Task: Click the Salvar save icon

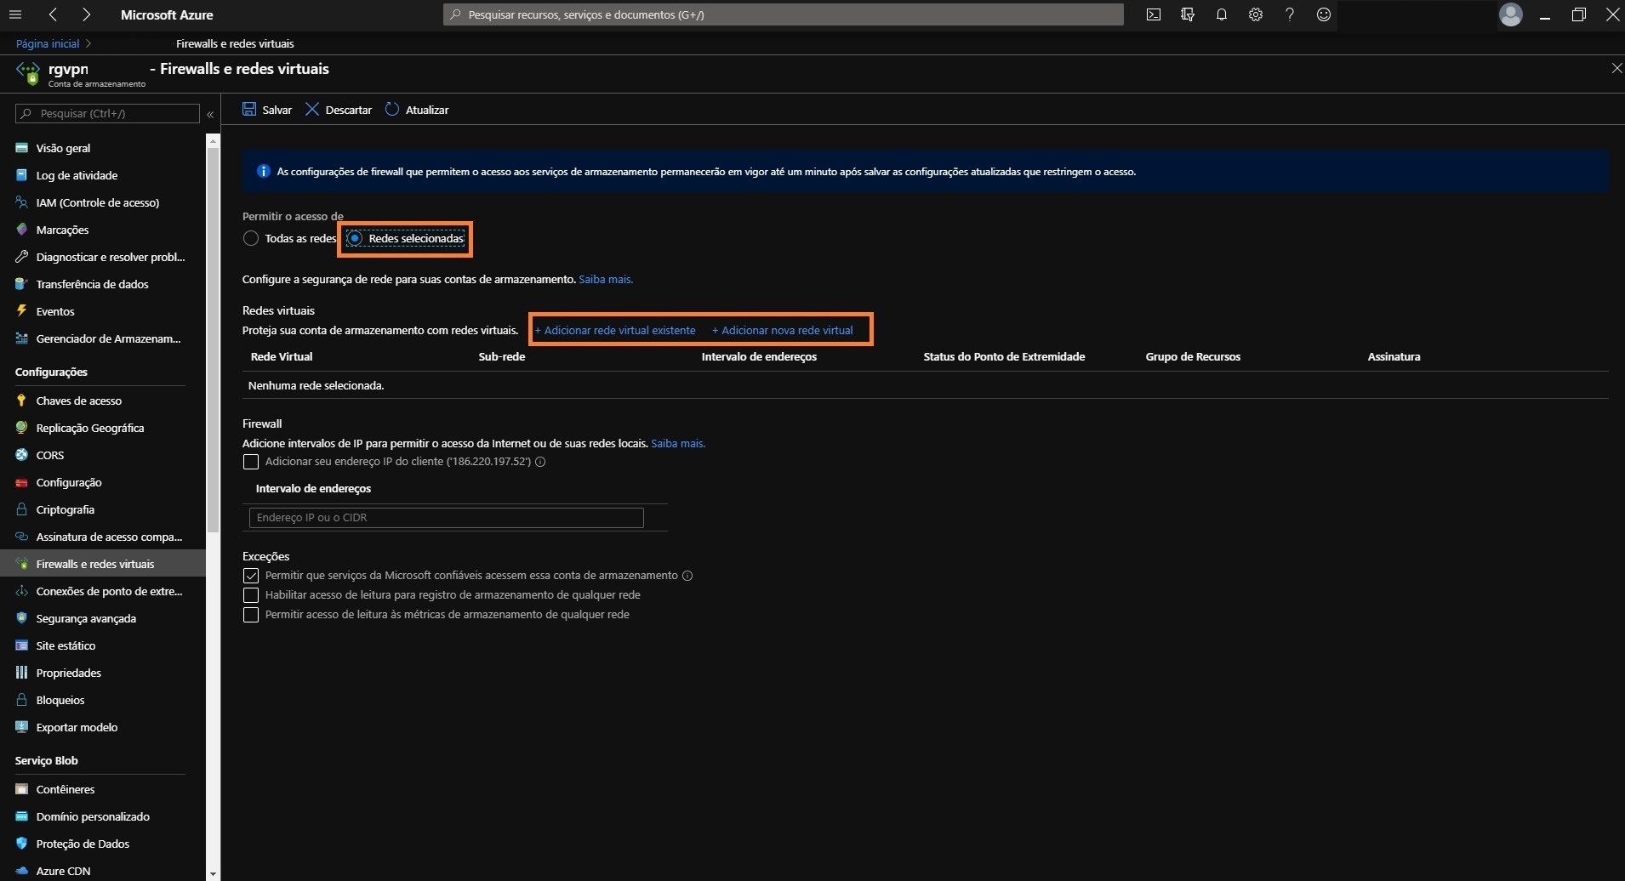Action: tap(249, 109)
